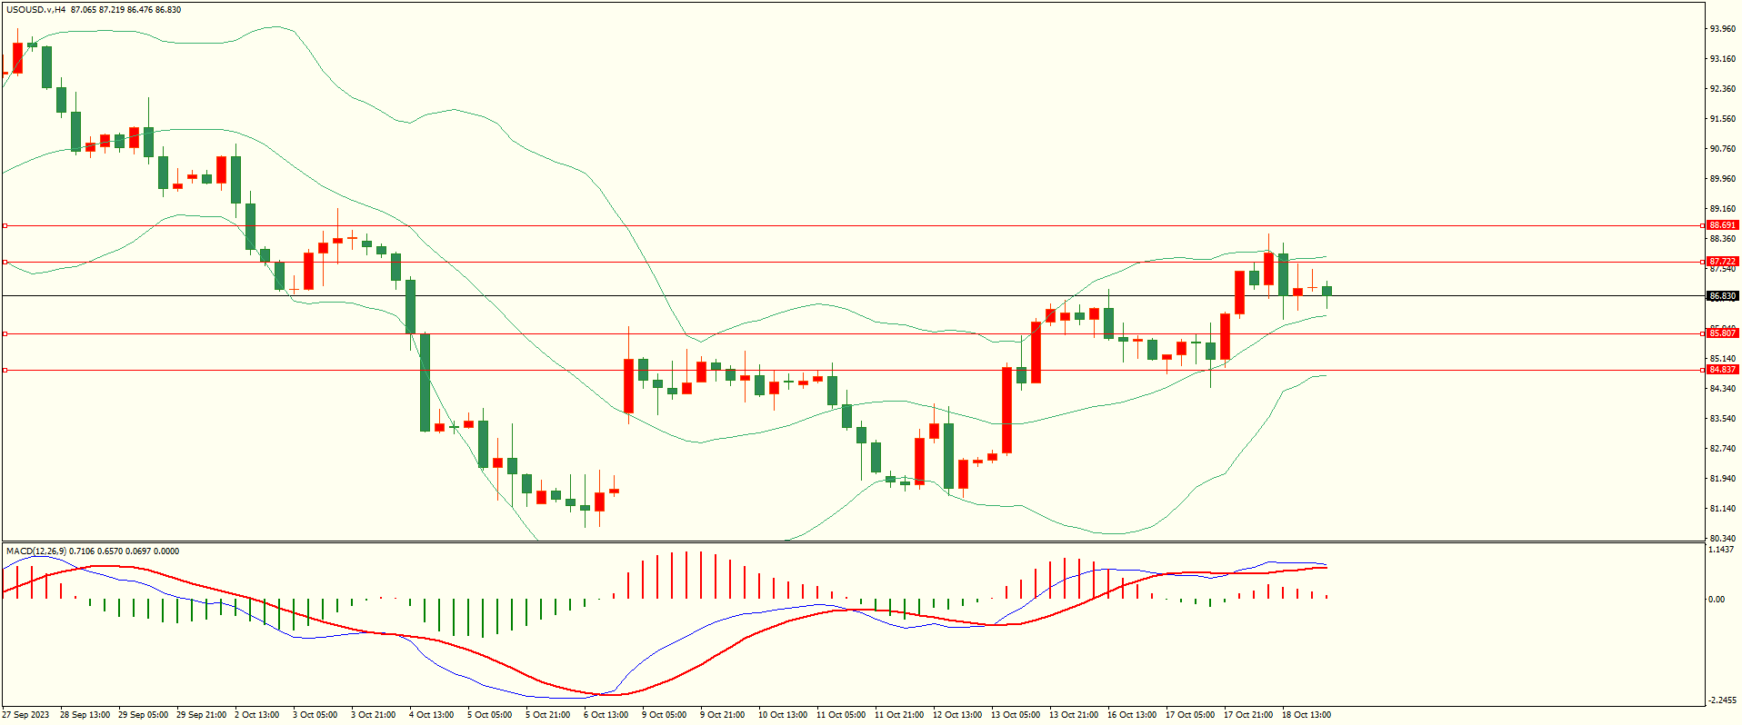Viewport: 1742px width, 725px height.
Task: Click the 2 Oct 13:00 time label
Action: (x=257, y=715)
